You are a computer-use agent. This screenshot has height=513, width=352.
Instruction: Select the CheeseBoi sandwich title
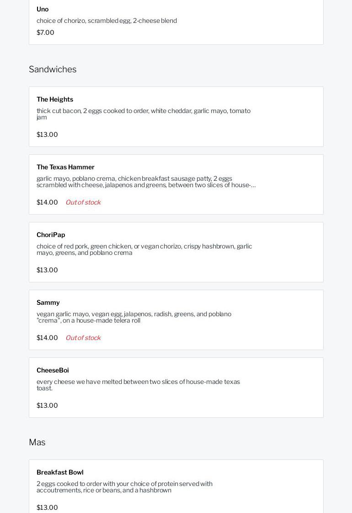[x=53, y=370]
